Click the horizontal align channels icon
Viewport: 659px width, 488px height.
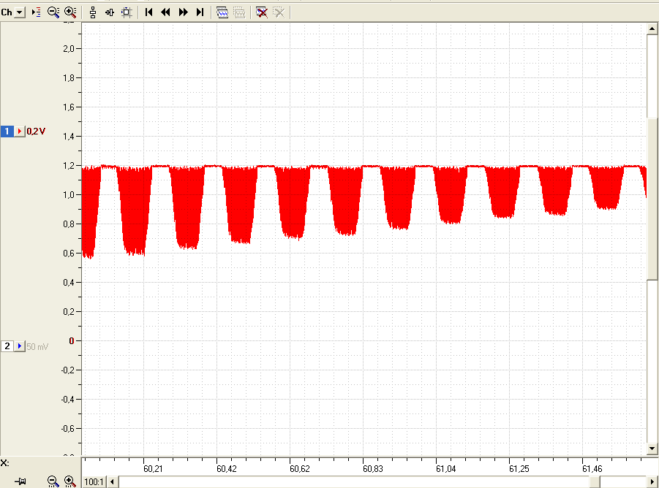pos(110,12)
